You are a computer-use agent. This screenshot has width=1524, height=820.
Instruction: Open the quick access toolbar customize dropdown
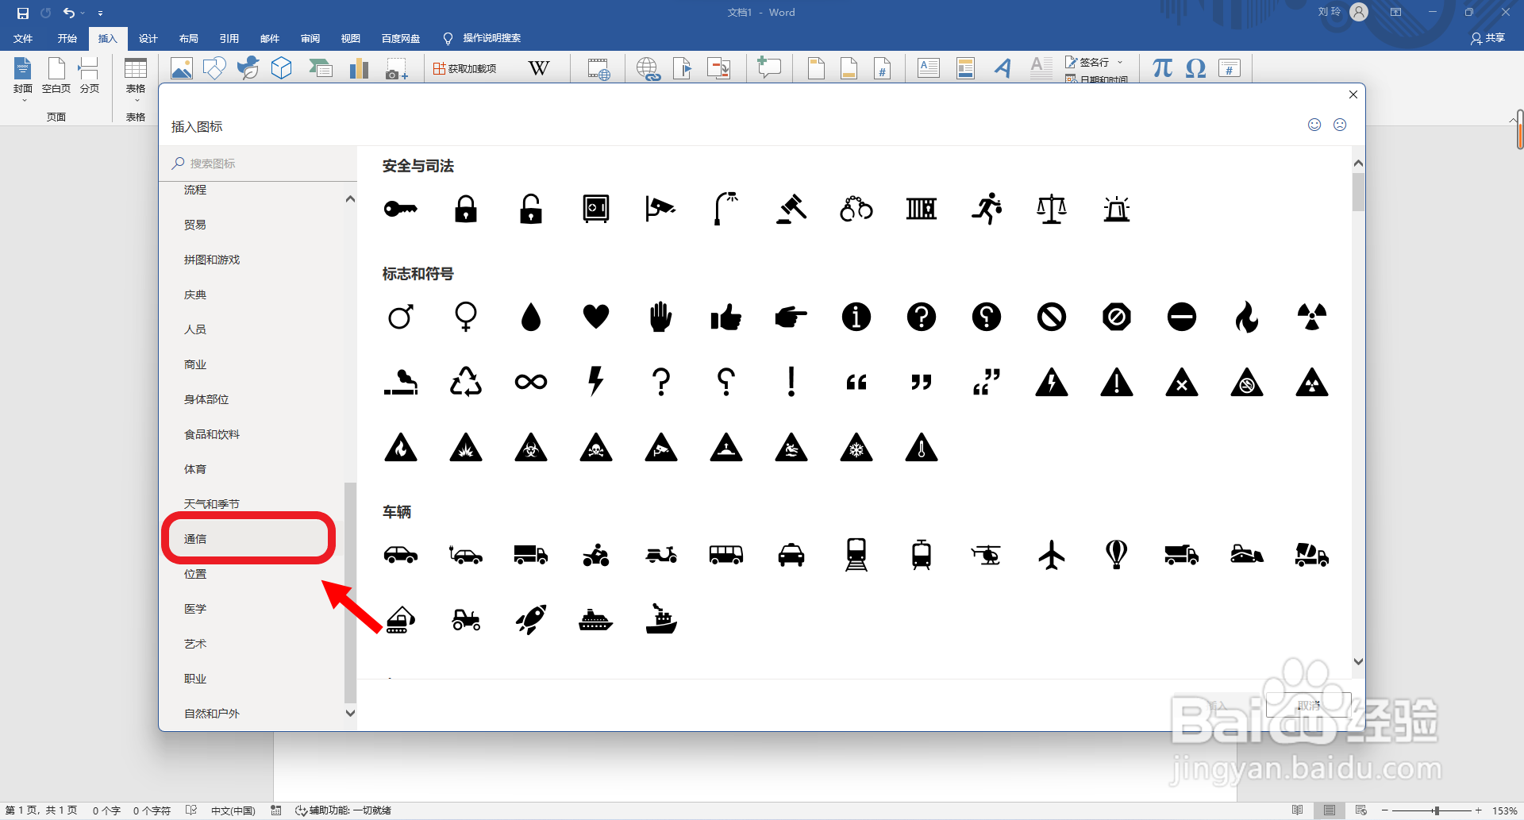pos(100,13)
